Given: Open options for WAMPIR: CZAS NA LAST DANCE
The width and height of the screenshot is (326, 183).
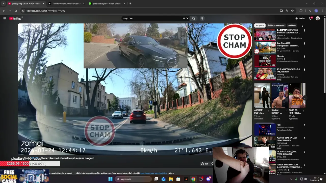Looking at the screenshot, I should tap(304, 138).
